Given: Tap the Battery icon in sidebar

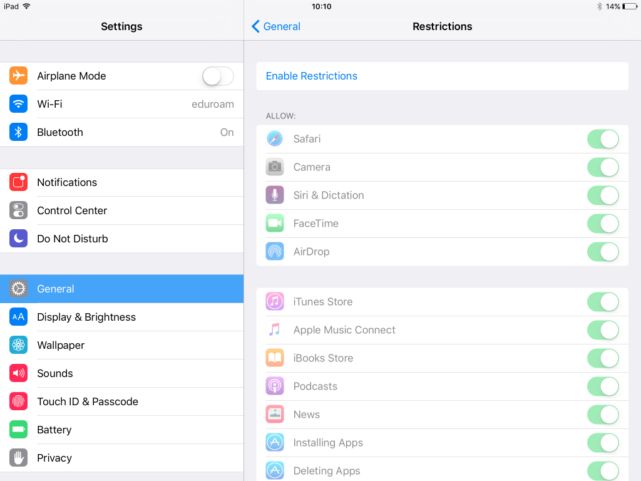Looking at the screenshot, I should tap(18, 430).
